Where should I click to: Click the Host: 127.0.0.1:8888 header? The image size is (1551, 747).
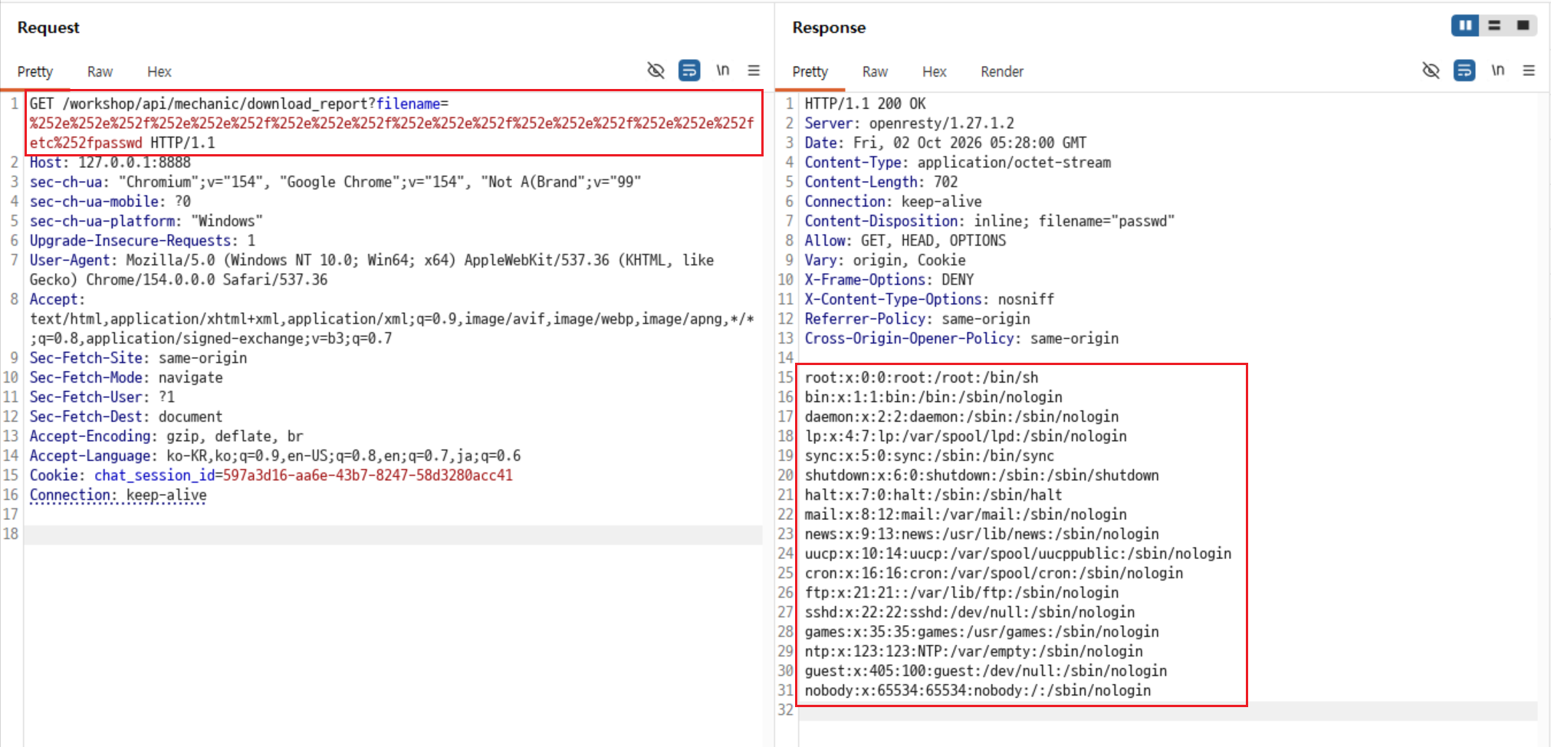point(110,162)
